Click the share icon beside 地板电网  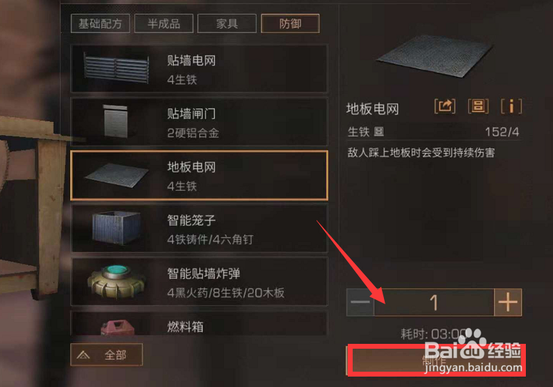click(x=444, y=106)
